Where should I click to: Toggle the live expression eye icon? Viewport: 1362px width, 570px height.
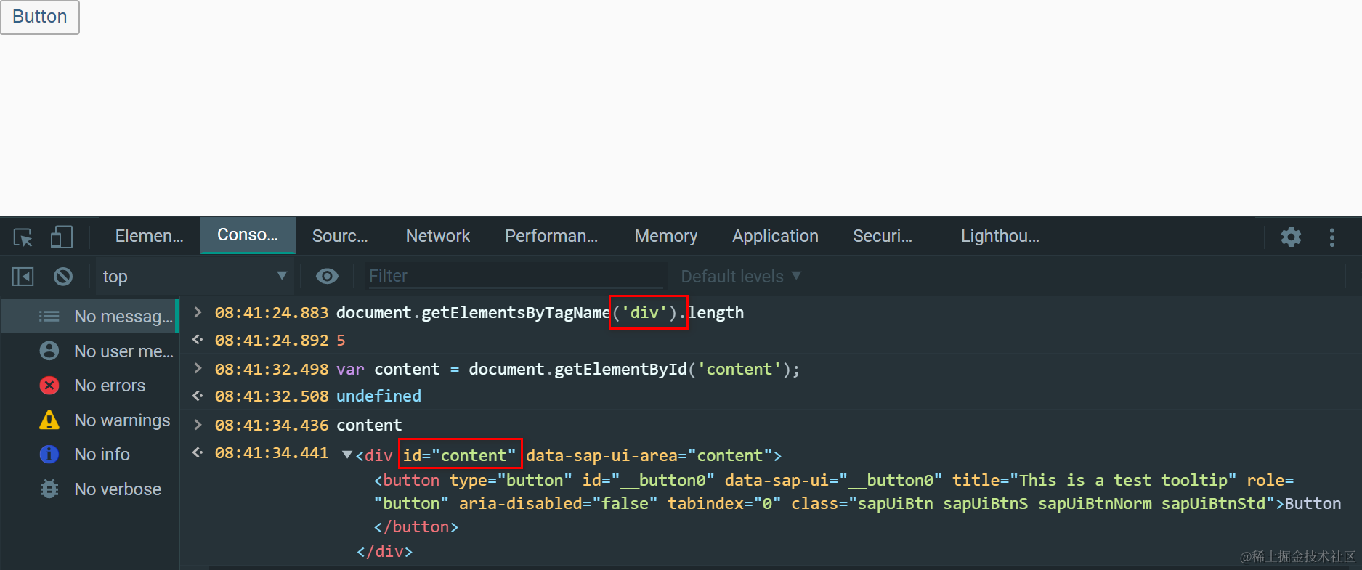tap(327, 276)
